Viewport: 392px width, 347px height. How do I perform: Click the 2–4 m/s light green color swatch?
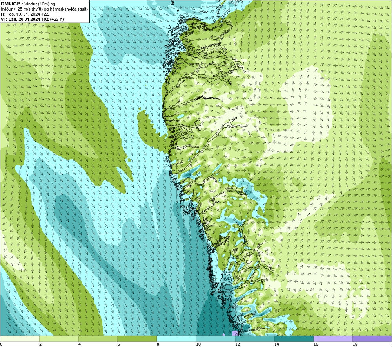coord(59,338)
